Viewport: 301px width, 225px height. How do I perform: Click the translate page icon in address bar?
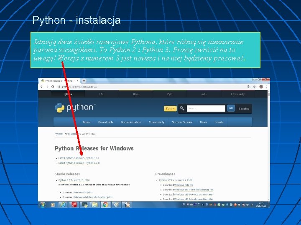[249, 87]
